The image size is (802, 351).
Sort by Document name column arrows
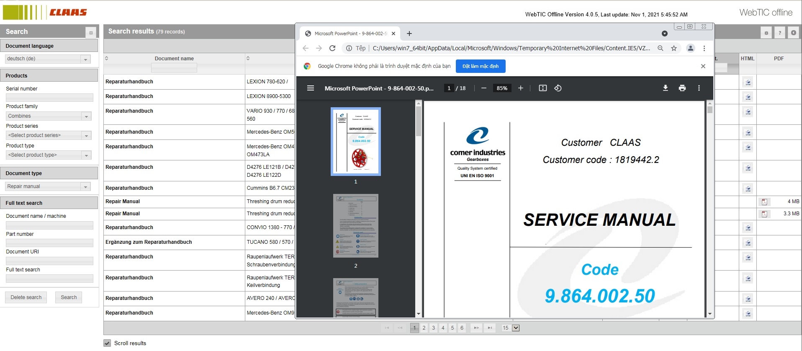tap(106, 58)
